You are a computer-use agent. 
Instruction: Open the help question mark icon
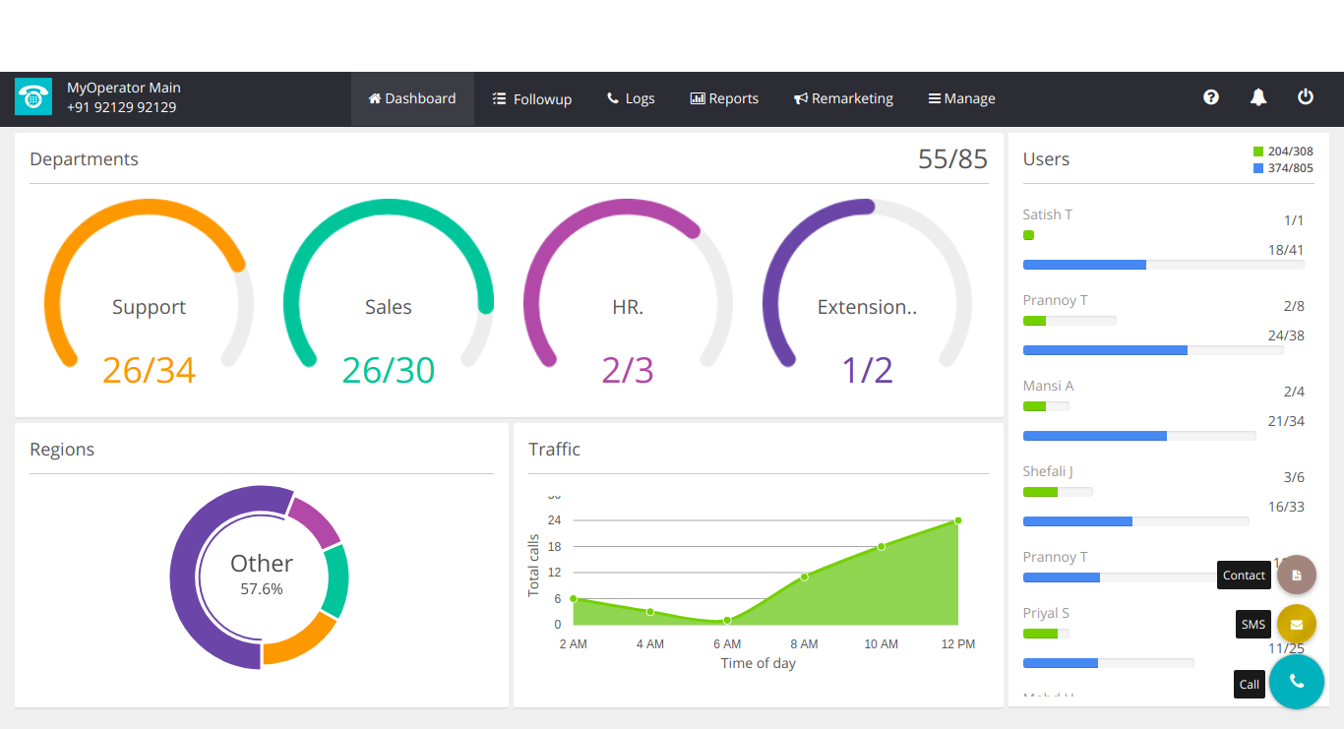pyautogui.click(x=1211, y=97)
